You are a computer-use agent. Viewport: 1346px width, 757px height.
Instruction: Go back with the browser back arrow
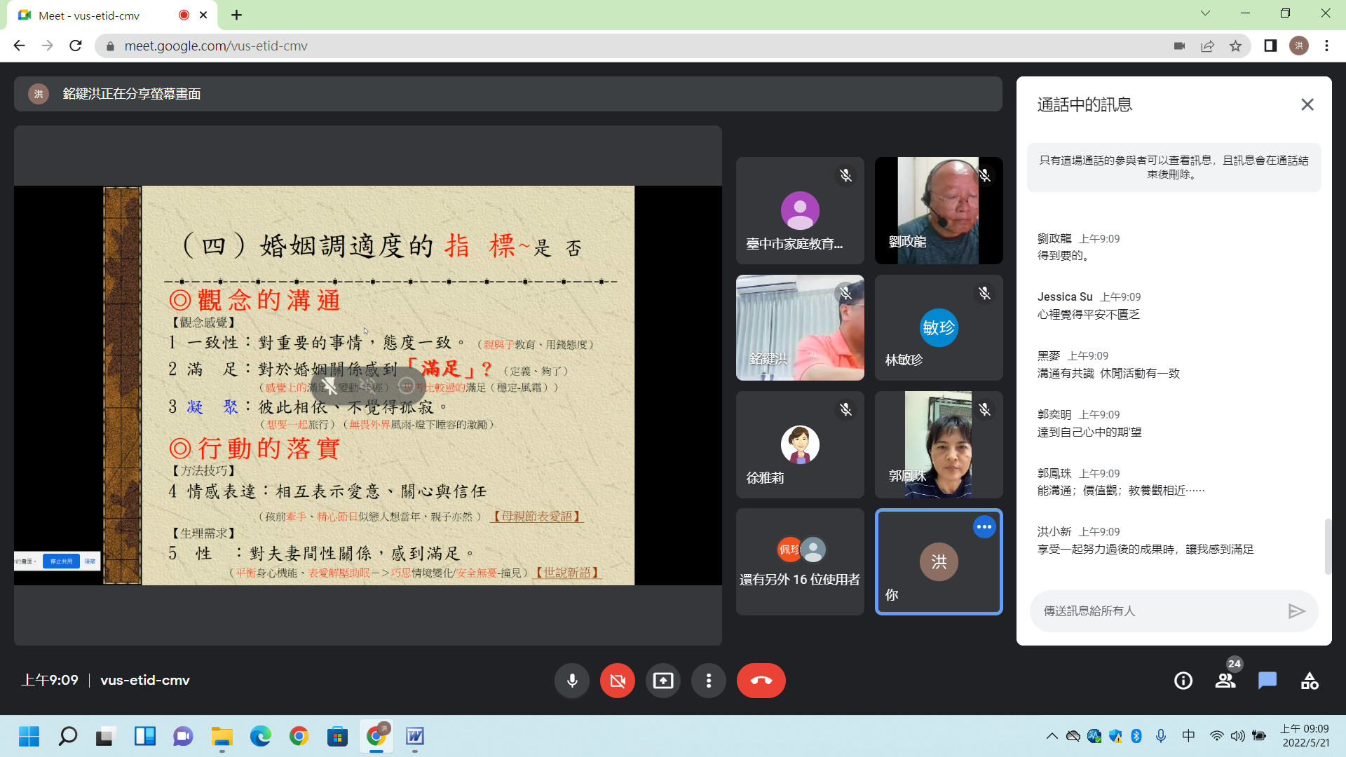pyautogui.click(x=19, y=46)
